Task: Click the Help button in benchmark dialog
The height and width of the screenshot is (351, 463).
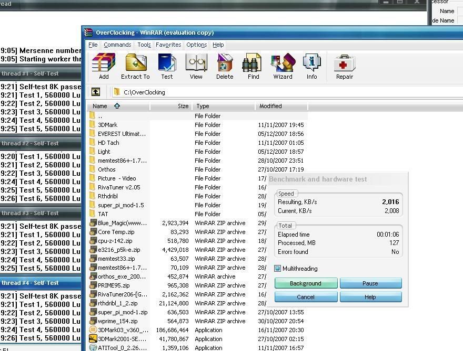Action: 370,297
